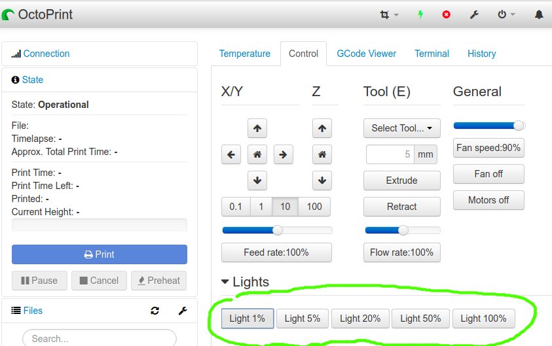Collapse the State panel
The image size is (552, 346).
(32, 80)
